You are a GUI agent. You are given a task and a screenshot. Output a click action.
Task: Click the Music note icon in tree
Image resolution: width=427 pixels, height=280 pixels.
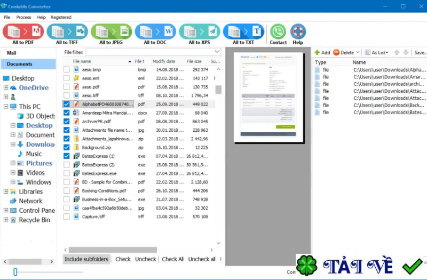(20, 154)
